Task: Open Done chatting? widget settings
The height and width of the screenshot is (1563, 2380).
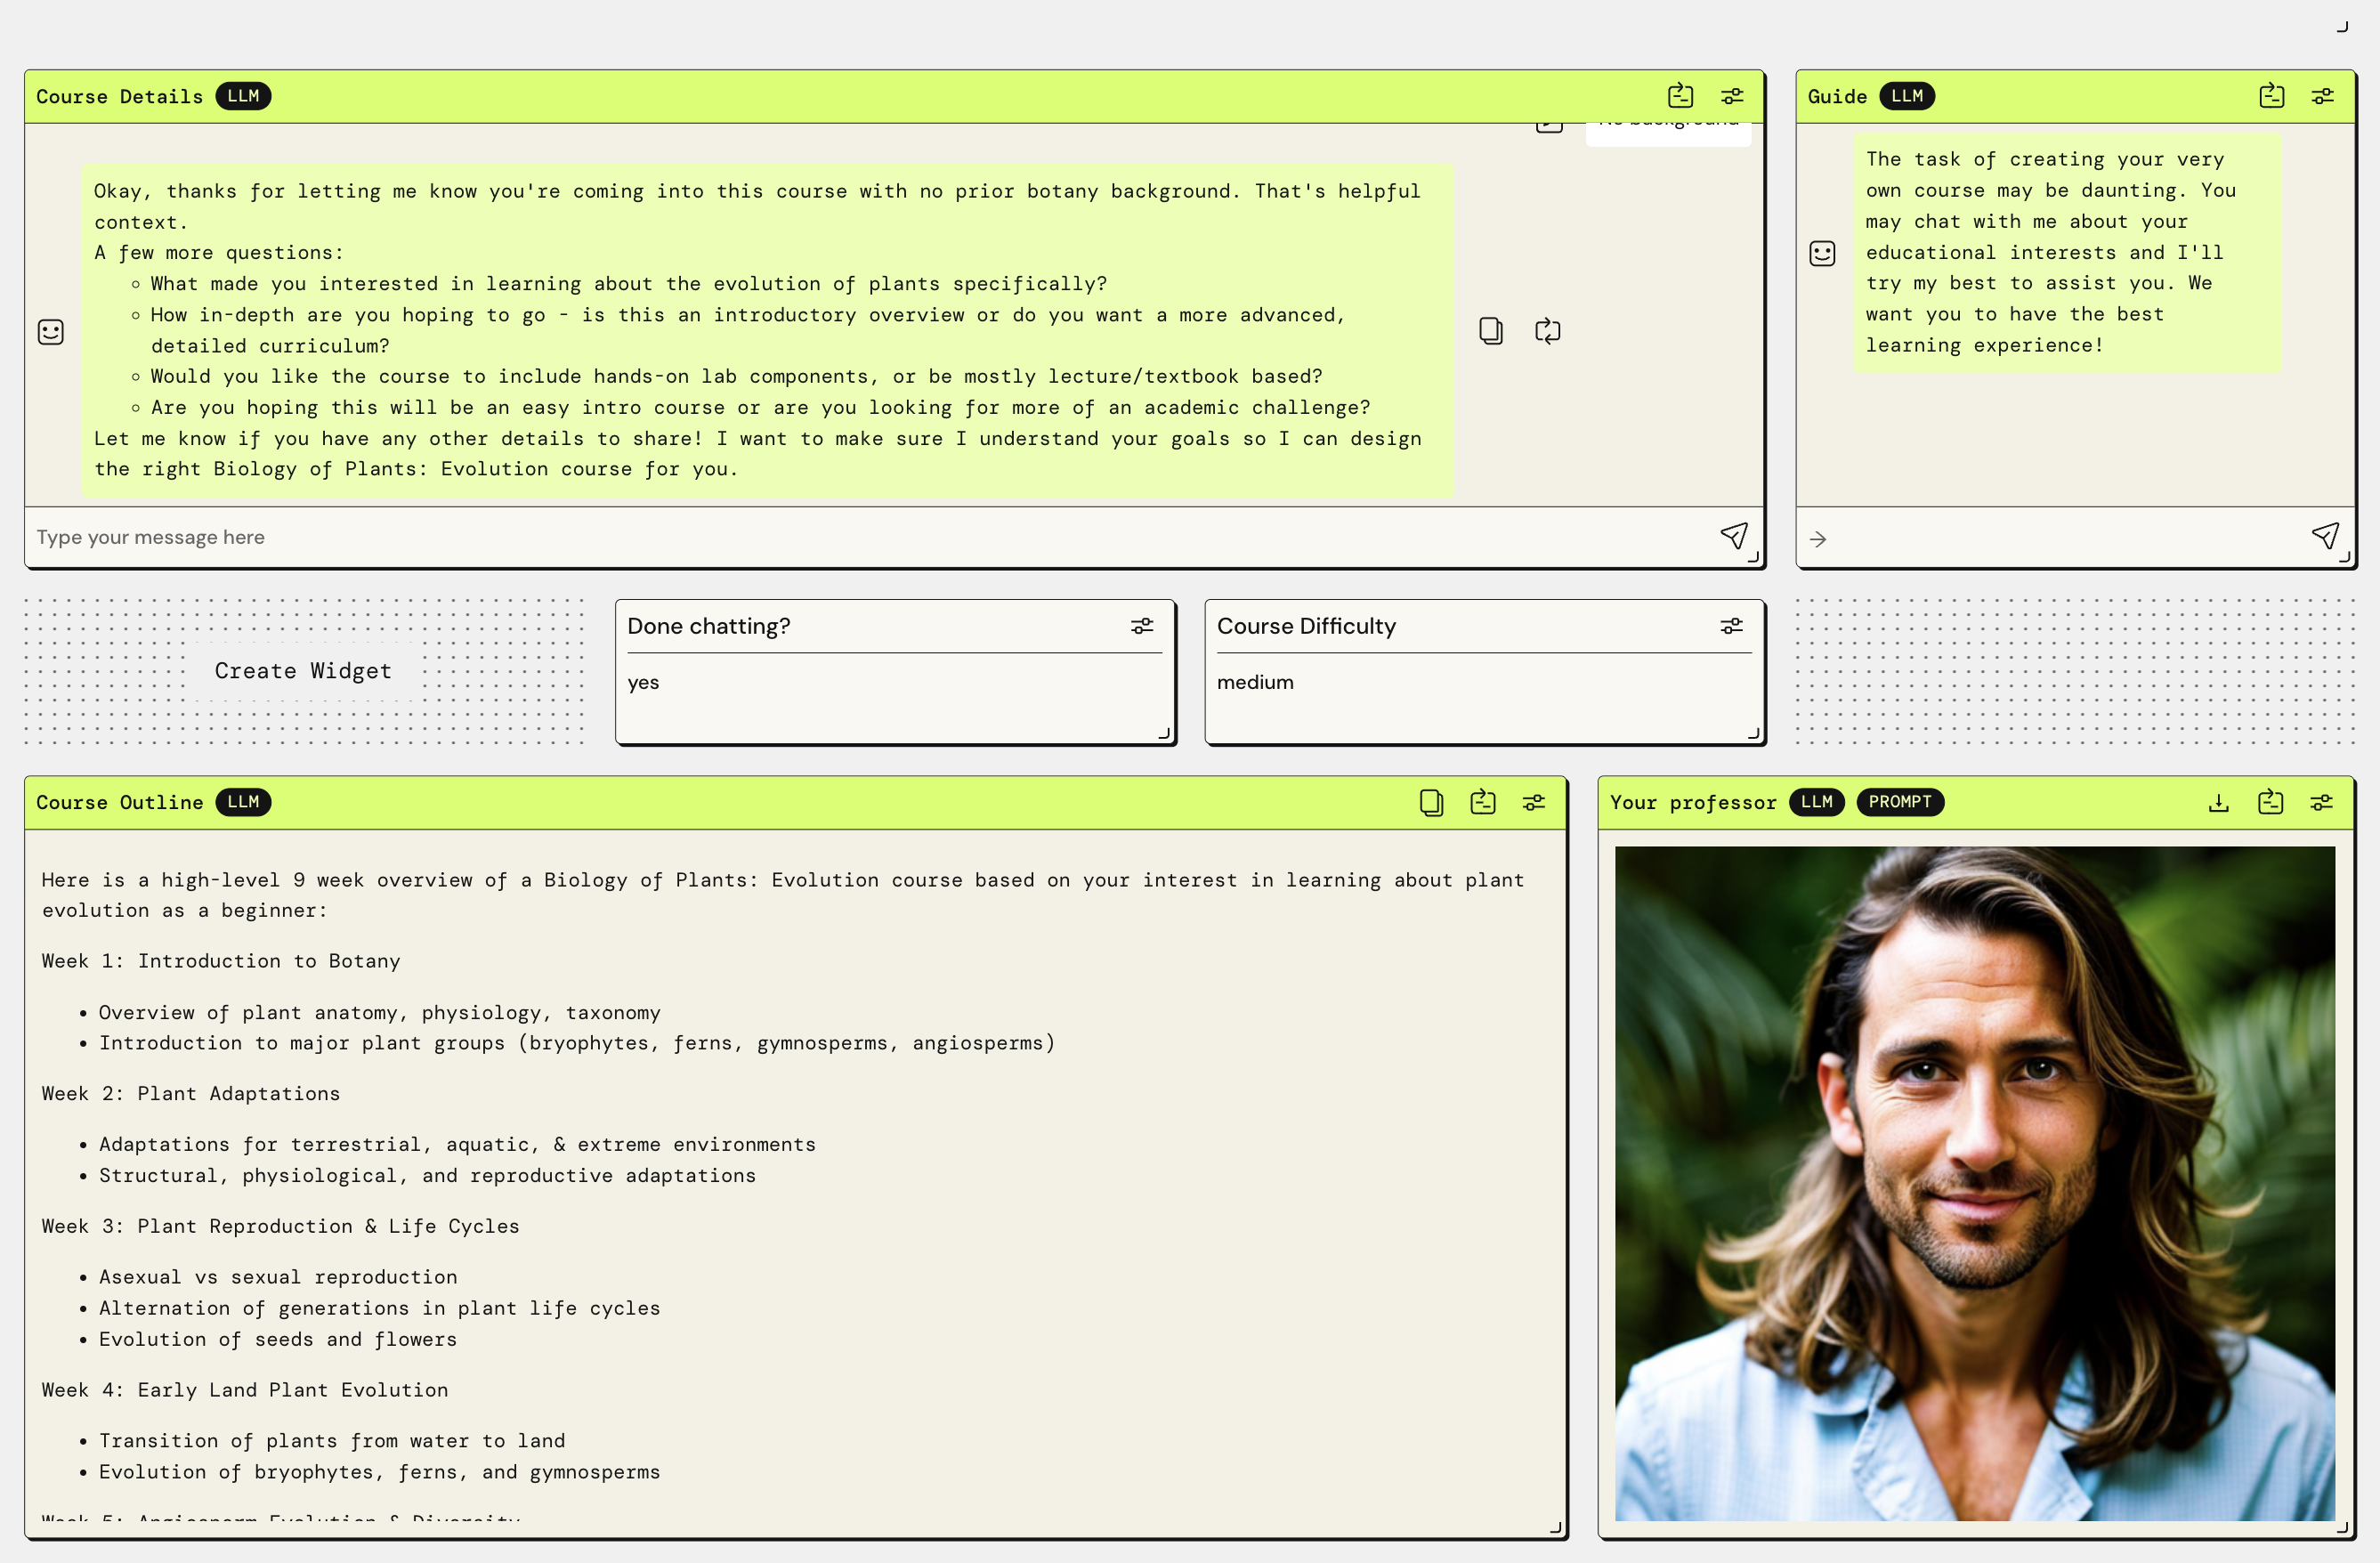Action: 1141,626
